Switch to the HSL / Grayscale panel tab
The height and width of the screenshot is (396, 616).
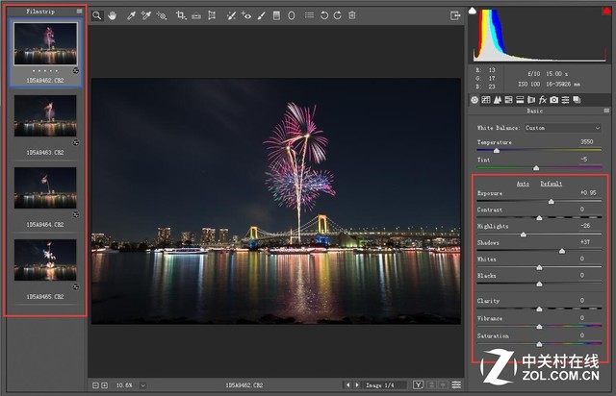pos(508,100)
